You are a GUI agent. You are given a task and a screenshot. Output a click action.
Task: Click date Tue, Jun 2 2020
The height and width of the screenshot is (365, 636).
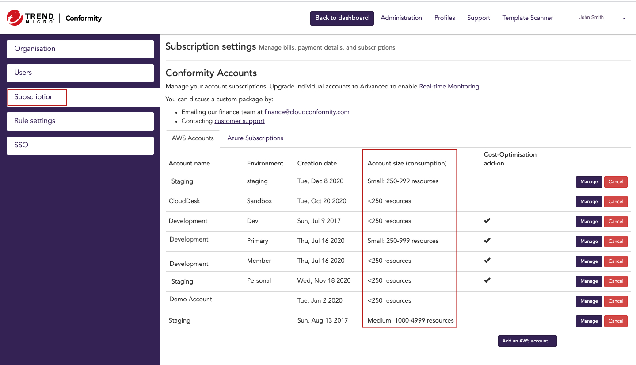coord(320,301)
